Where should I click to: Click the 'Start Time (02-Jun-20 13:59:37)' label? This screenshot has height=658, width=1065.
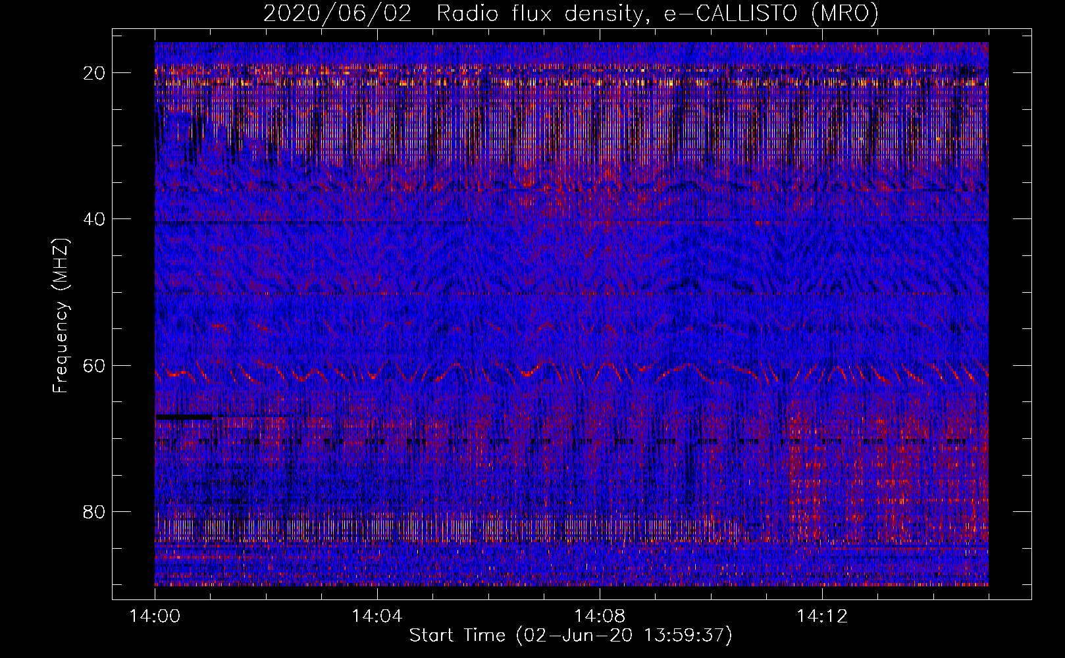tap(571, 636)
